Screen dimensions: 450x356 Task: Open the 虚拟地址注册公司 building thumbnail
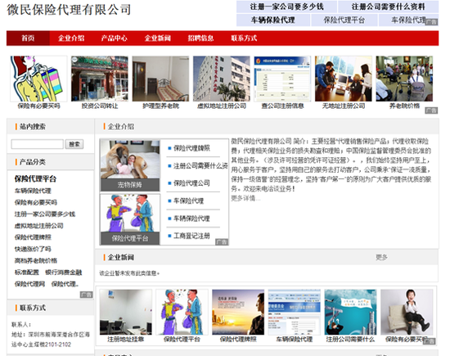coord(222,79)
